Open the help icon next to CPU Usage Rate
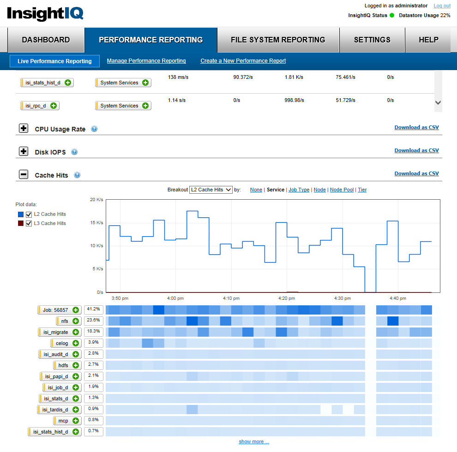The width and height of the screenshot is (457, 452). [94, 129]
